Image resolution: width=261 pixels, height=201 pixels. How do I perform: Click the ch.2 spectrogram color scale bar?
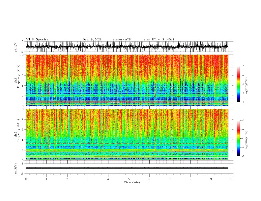point(239,138)
